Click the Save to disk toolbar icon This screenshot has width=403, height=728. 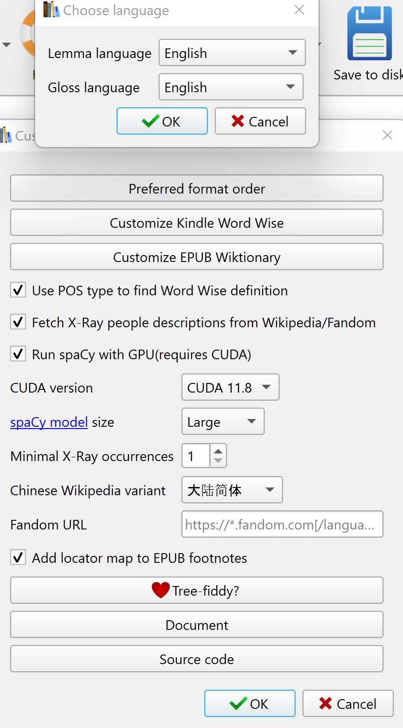click(x=371, y=32)
